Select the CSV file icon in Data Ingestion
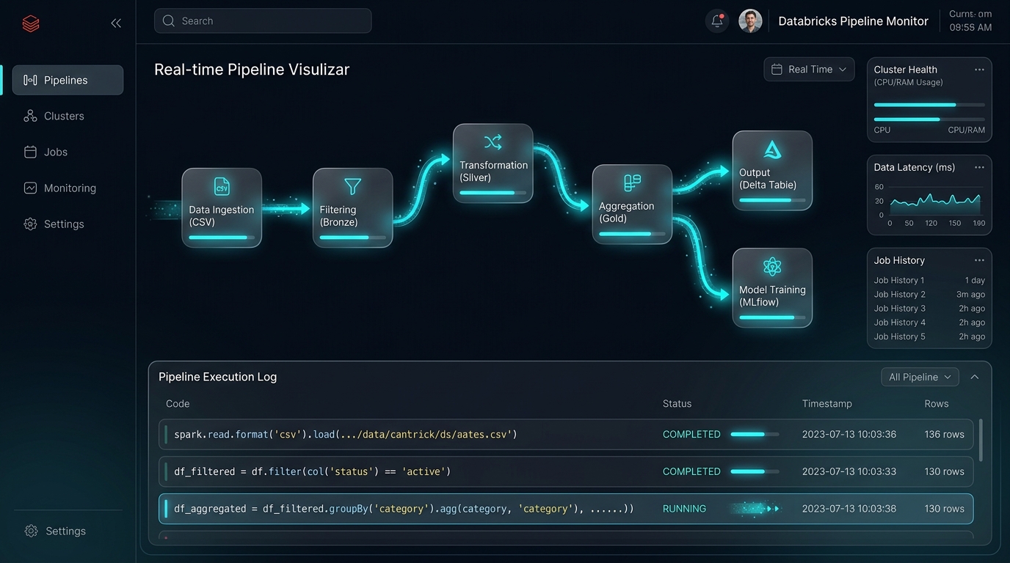Viewport: 1010px width, 563px height. pos(222,186)
